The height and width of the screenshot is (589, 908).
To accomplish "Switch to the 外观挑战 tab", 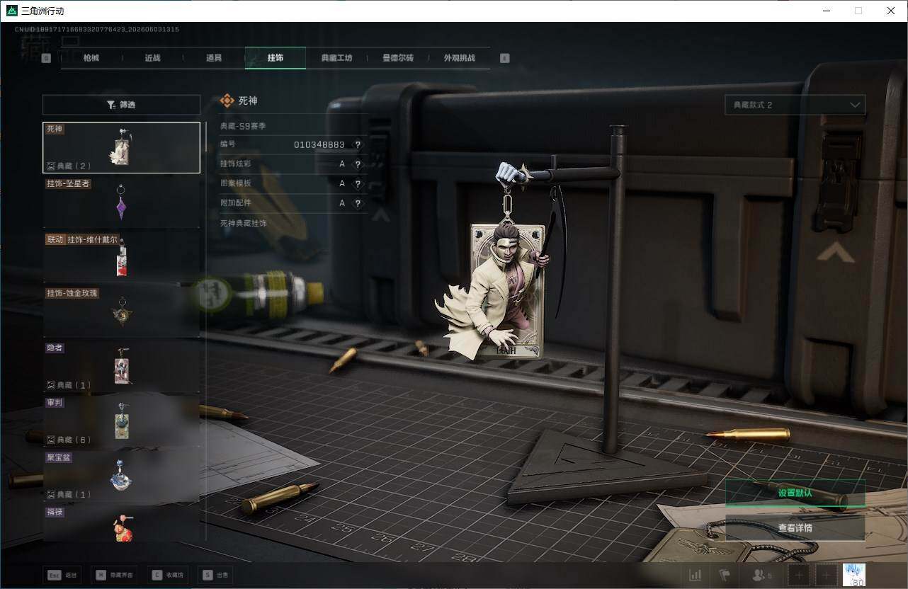I will pos(459,58).
